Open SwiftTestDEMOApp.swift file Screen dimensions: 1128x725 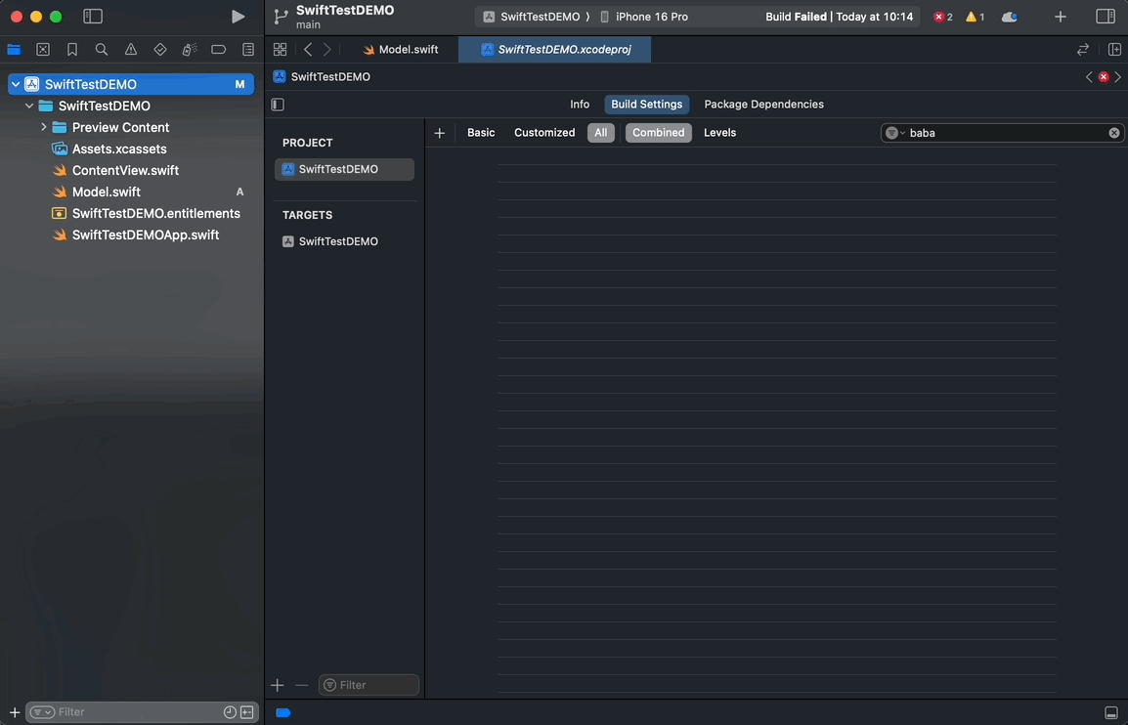(x=146, y=235)
